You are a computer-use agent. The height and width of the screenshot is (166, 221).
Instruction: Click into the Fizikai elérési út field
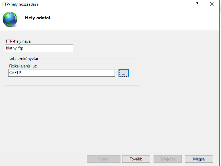(61, 73)
